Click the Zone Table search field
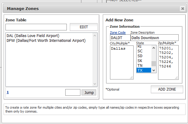Image resolution: width=188 pixels, height=124 pixels. pyautogui.click(x=36, y=27)
